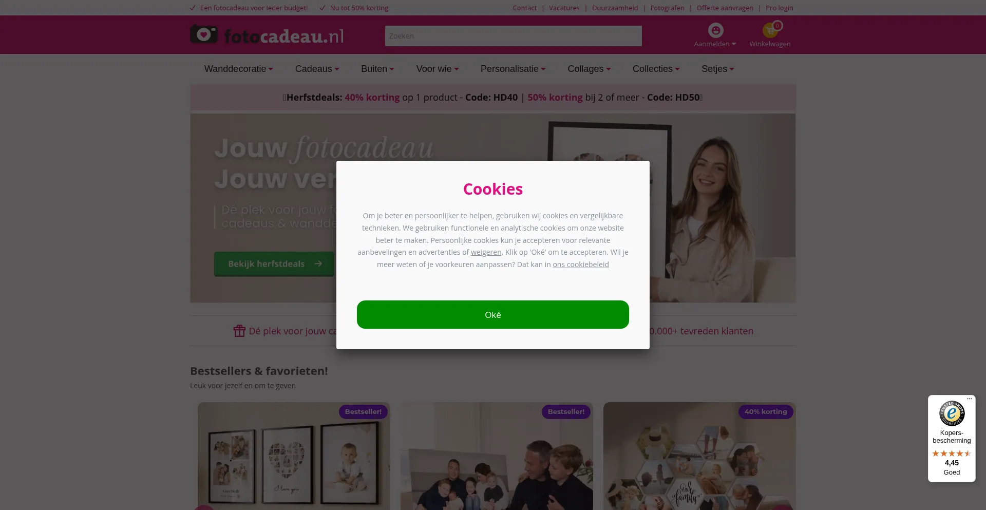Open the Trusted Shops widget options dots
The width and height of the screenshot is (986, 510).
[x=970, y=399]
